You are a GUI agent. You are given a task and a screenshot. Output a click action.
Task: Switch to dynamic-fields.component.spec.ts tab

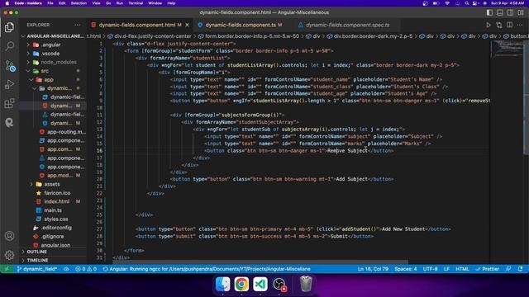pos(347,25)
